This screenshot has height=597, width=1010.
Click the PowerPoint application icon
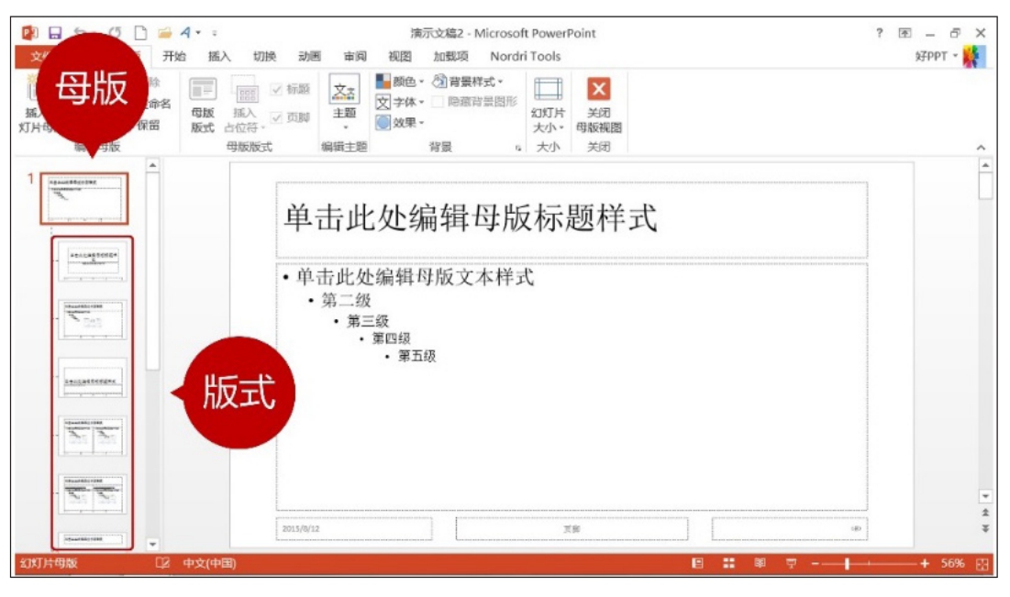[29, 33]
